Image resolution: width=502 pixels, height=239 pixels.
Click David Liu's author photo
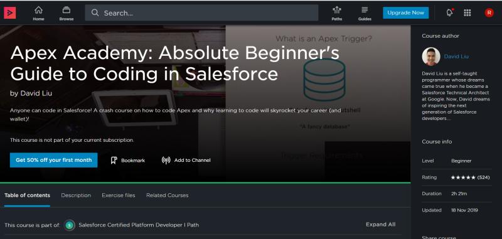pos(431,56)
